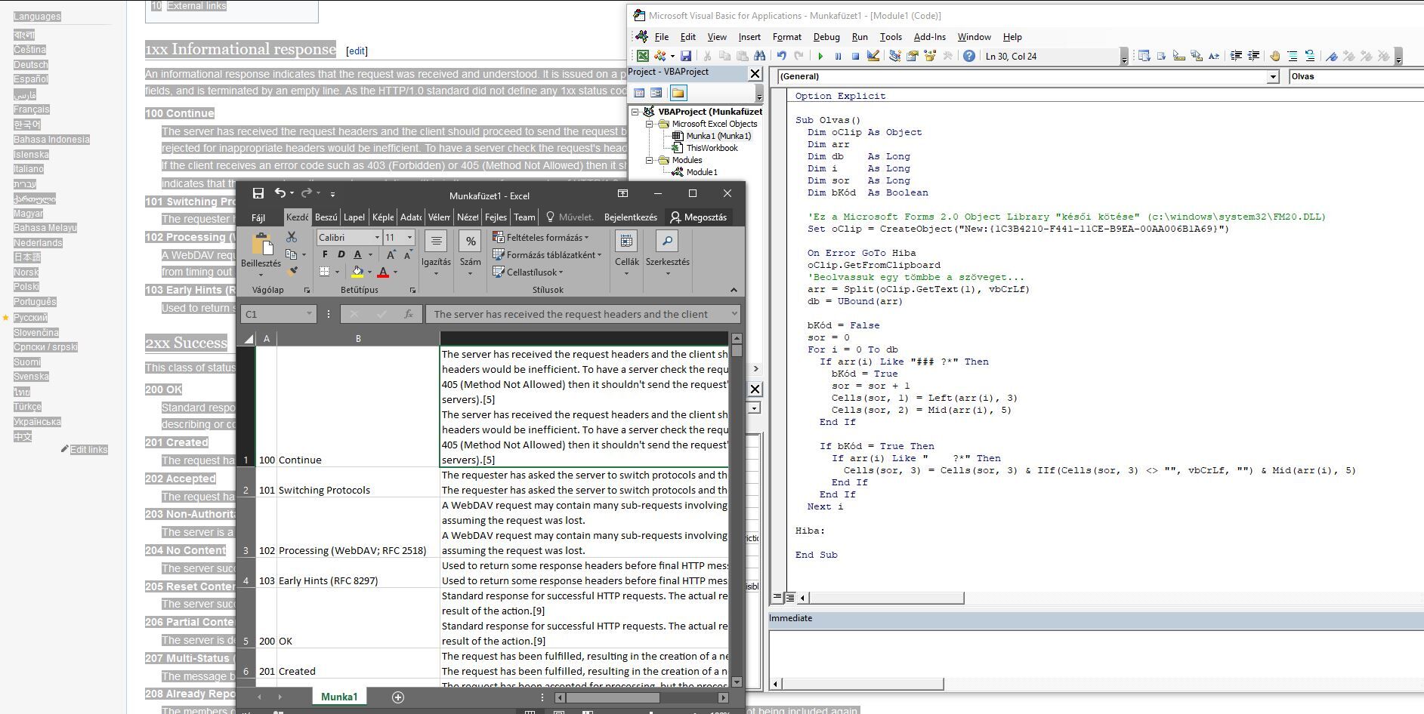The height and width of the screenshot is (714, 1424).
Task: Click the Insert Function fx icon
Action: [409, 314]
